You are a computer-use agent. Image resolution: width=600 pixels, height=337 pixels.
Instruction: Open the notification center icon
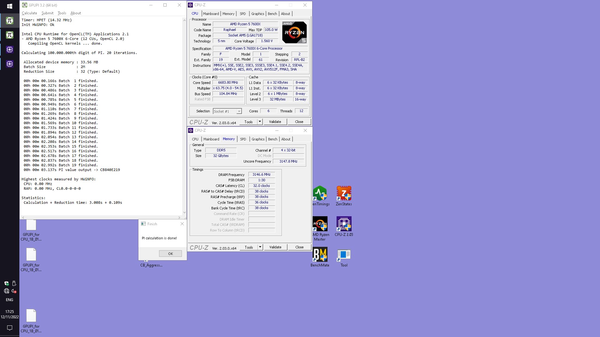click(10, 328)
